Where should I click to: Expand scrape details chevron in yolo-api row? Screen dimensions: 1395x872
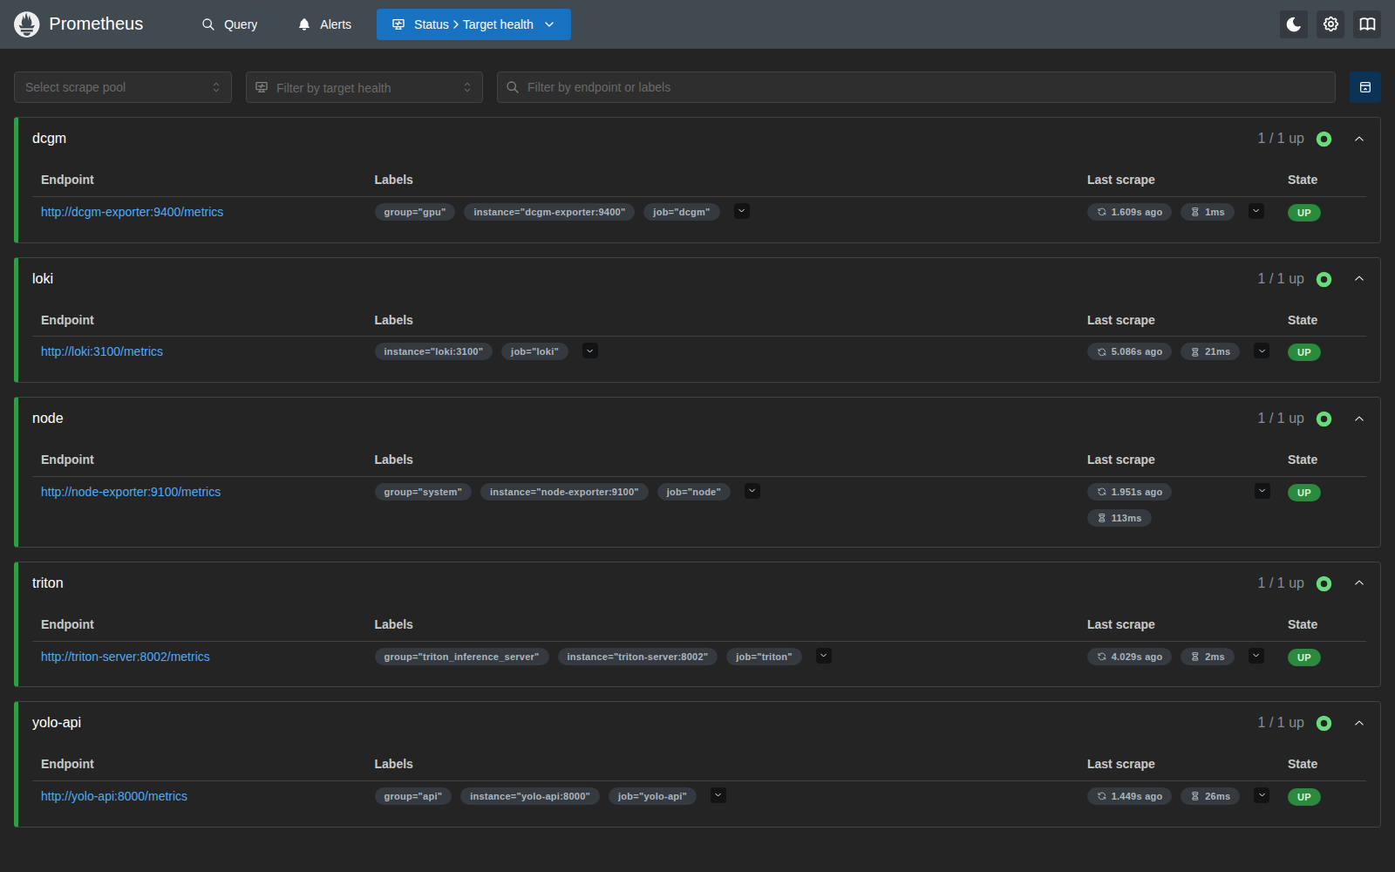point(1262,795)
